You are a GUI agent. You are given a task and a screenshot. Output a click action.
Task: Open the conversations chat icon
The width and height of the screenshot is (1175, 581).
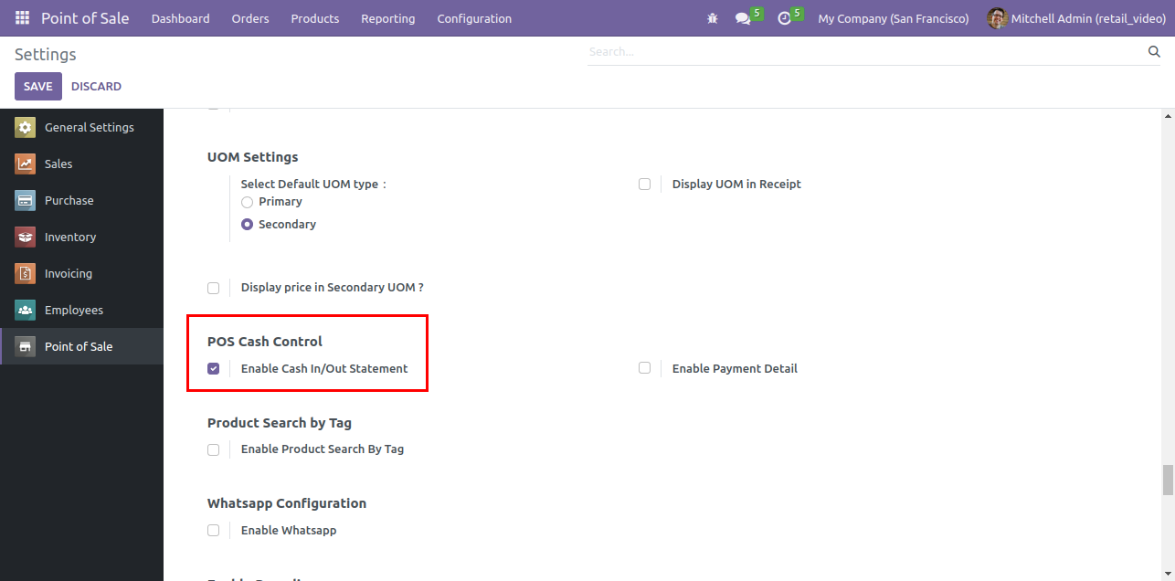pyautogui.click(x=743, y=18)
